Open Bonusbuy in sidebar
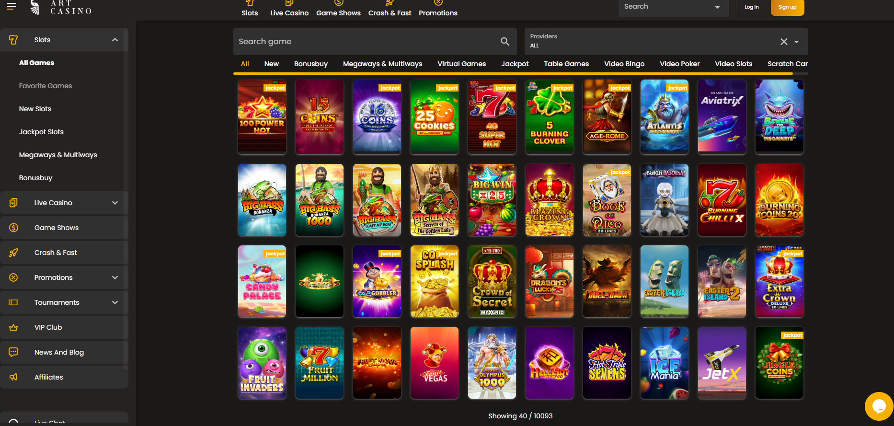894x426 pixels. pos(35,178)
